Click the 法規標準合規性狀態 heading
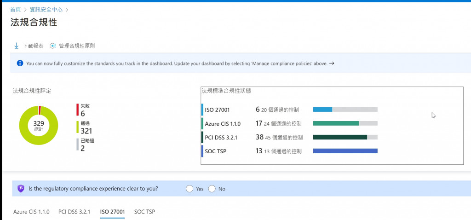 pyautogui.click(x=226, y=91)
